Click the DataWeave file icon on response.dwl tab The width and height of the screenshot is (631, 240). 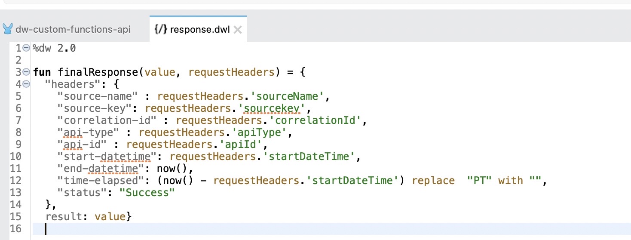[161, 29]
